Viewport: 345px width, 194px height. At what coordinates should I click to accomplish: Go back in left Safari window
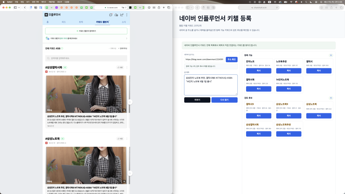click(25, 8)
